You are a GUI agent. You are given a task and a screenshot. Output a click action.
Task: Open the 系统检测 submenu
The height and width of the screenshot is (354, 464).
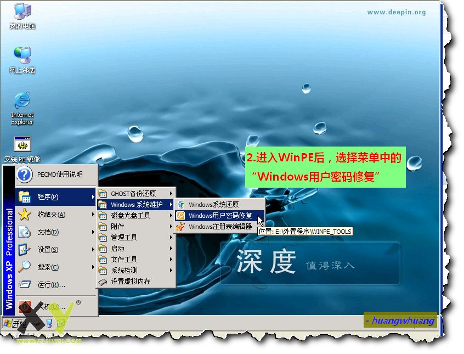136,271
